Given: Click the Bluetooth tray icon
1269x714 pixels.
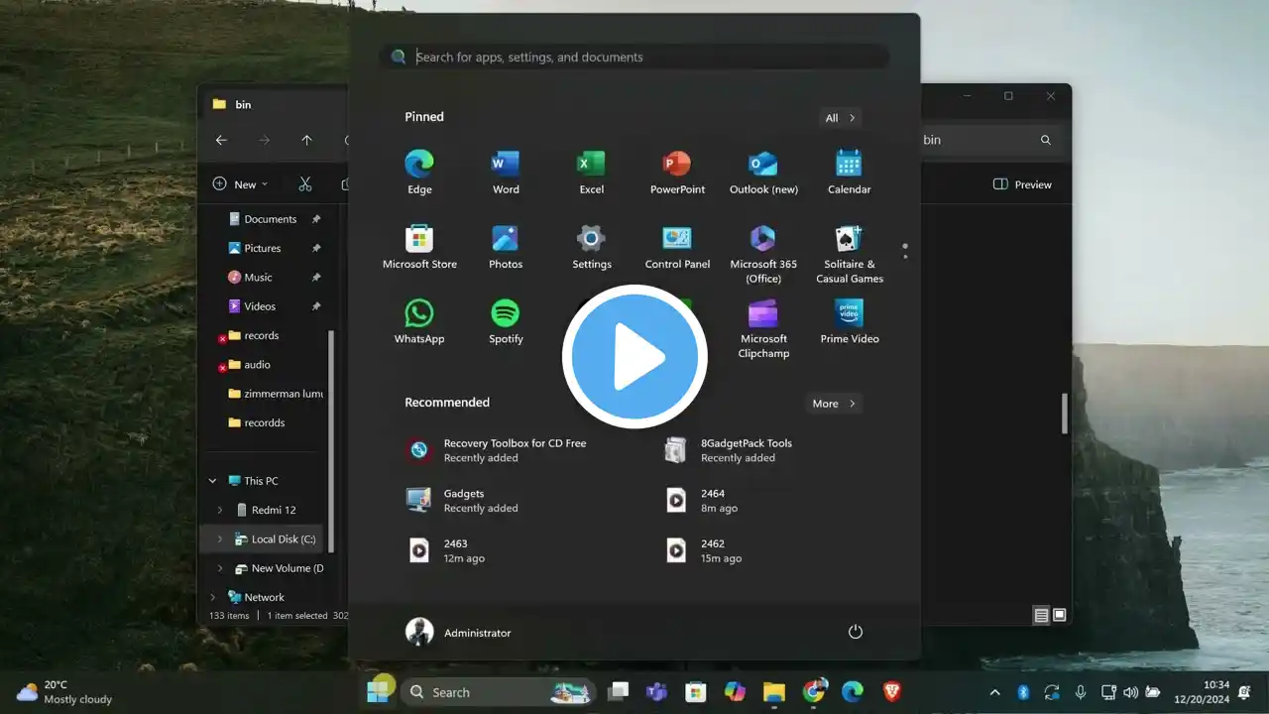Looking at the screenshot, I should point(1024,692).
